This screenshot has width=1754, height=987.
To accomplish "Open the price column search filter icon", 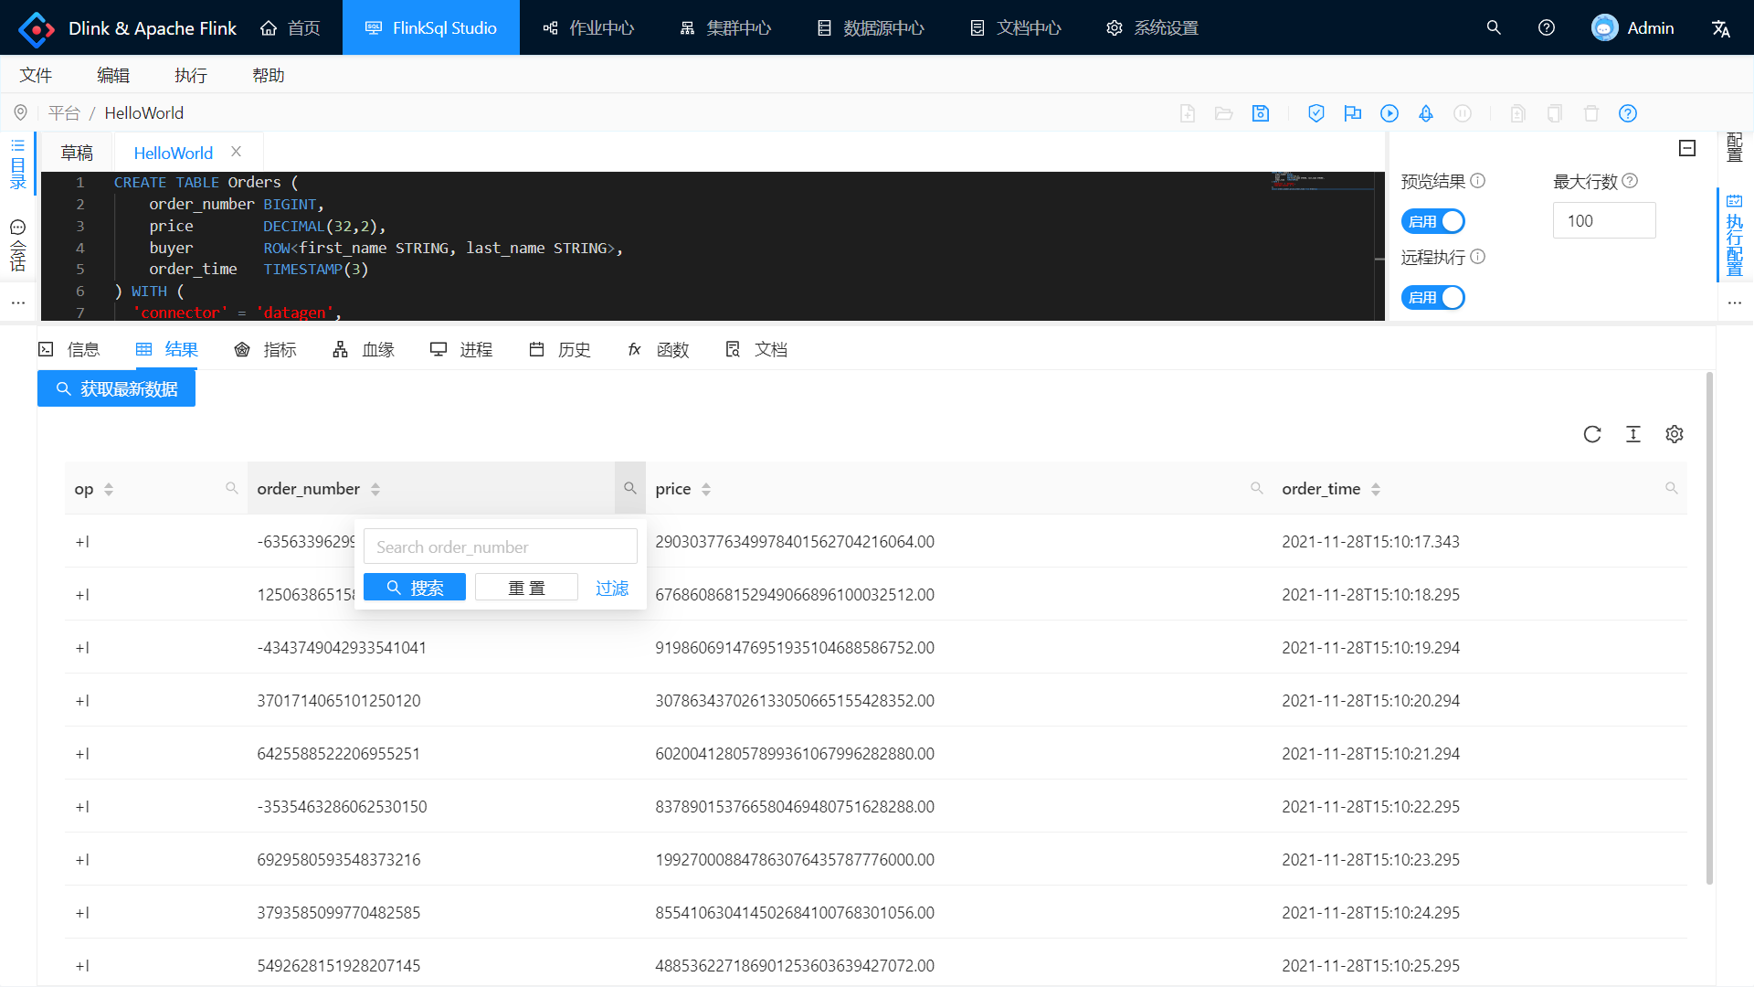I will tap(1257, 489).
